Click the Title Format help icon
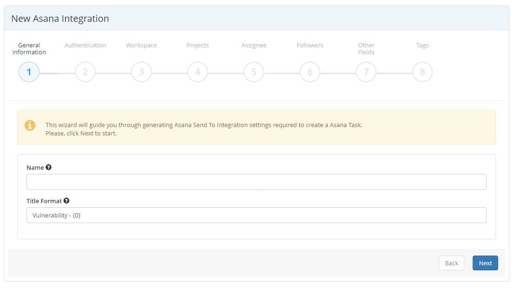 tap(66, 200)
